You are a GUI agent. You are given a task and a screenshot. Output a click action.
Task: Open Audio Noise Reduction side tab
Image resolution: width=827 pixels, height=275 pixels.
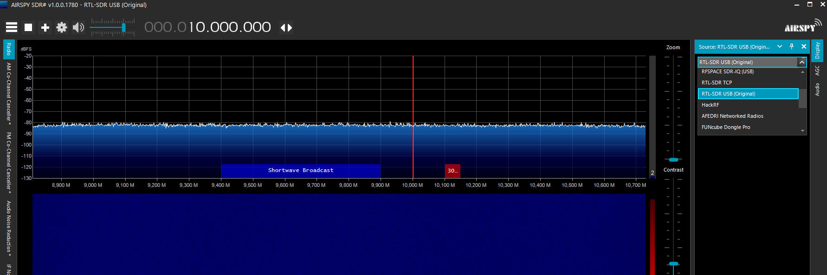point(9,229)
